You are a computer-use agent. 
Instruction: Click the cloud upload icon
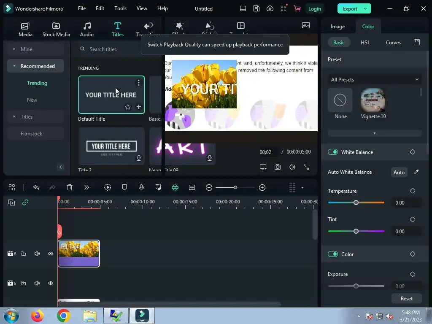coord(270,8)
